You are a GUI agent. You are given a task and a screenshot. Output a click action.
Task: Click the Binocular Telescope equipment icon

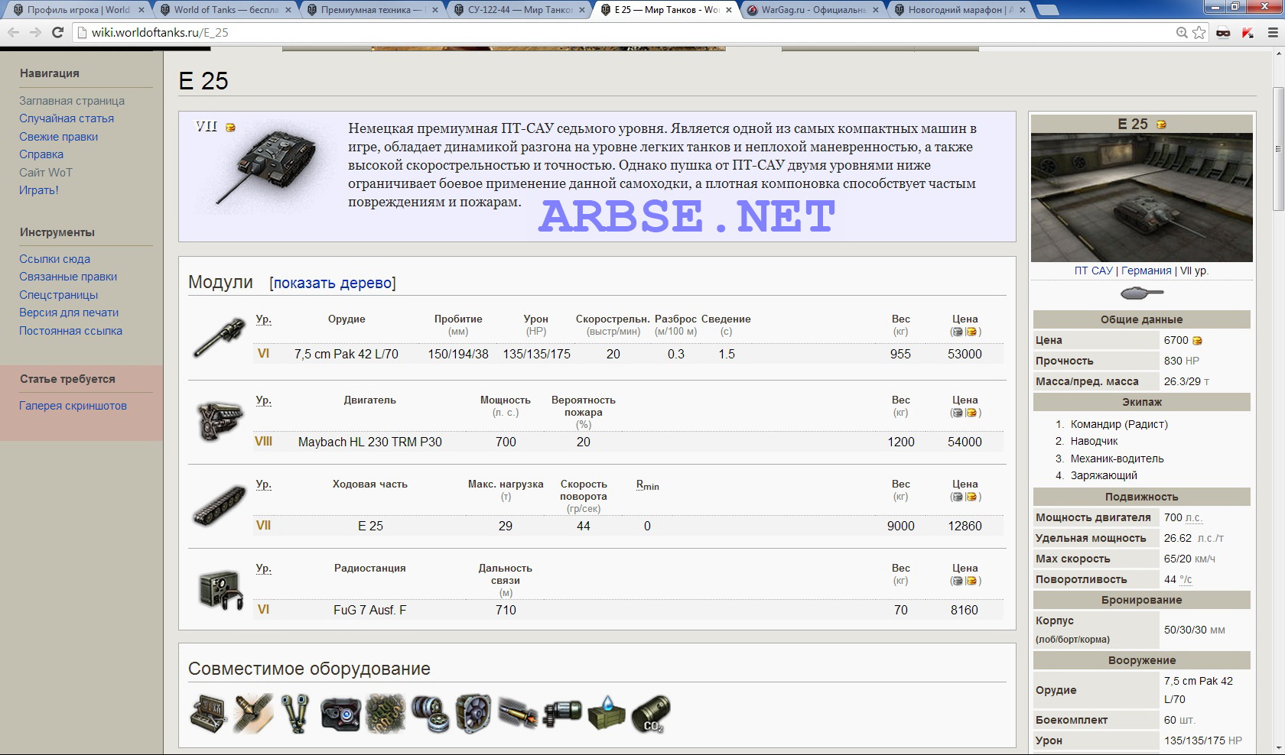[296, 714]
